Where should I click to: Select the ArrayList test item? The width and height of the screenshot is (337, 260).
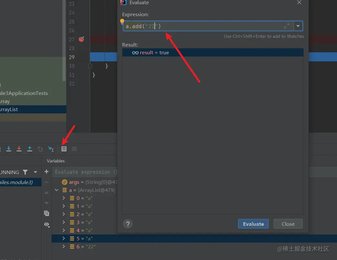point(33,109)
